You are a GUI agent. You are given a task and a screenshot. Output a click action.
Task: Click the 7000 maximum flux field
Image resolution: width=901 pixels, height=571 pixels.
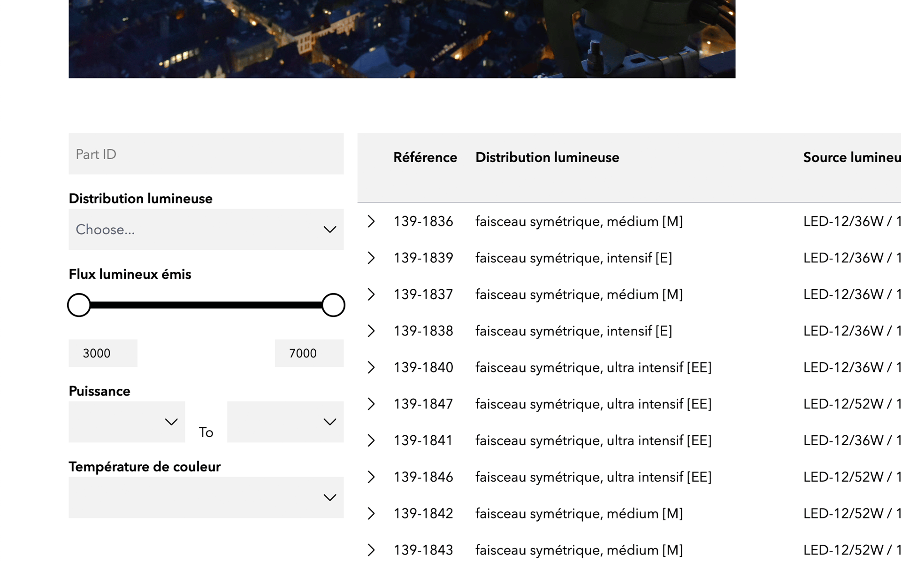click(x=309, y=353)
